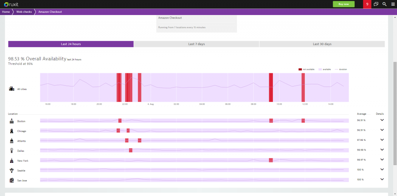Click 'Threshold at 95%' text
The image size is (397, 196).
coord(20,64)
